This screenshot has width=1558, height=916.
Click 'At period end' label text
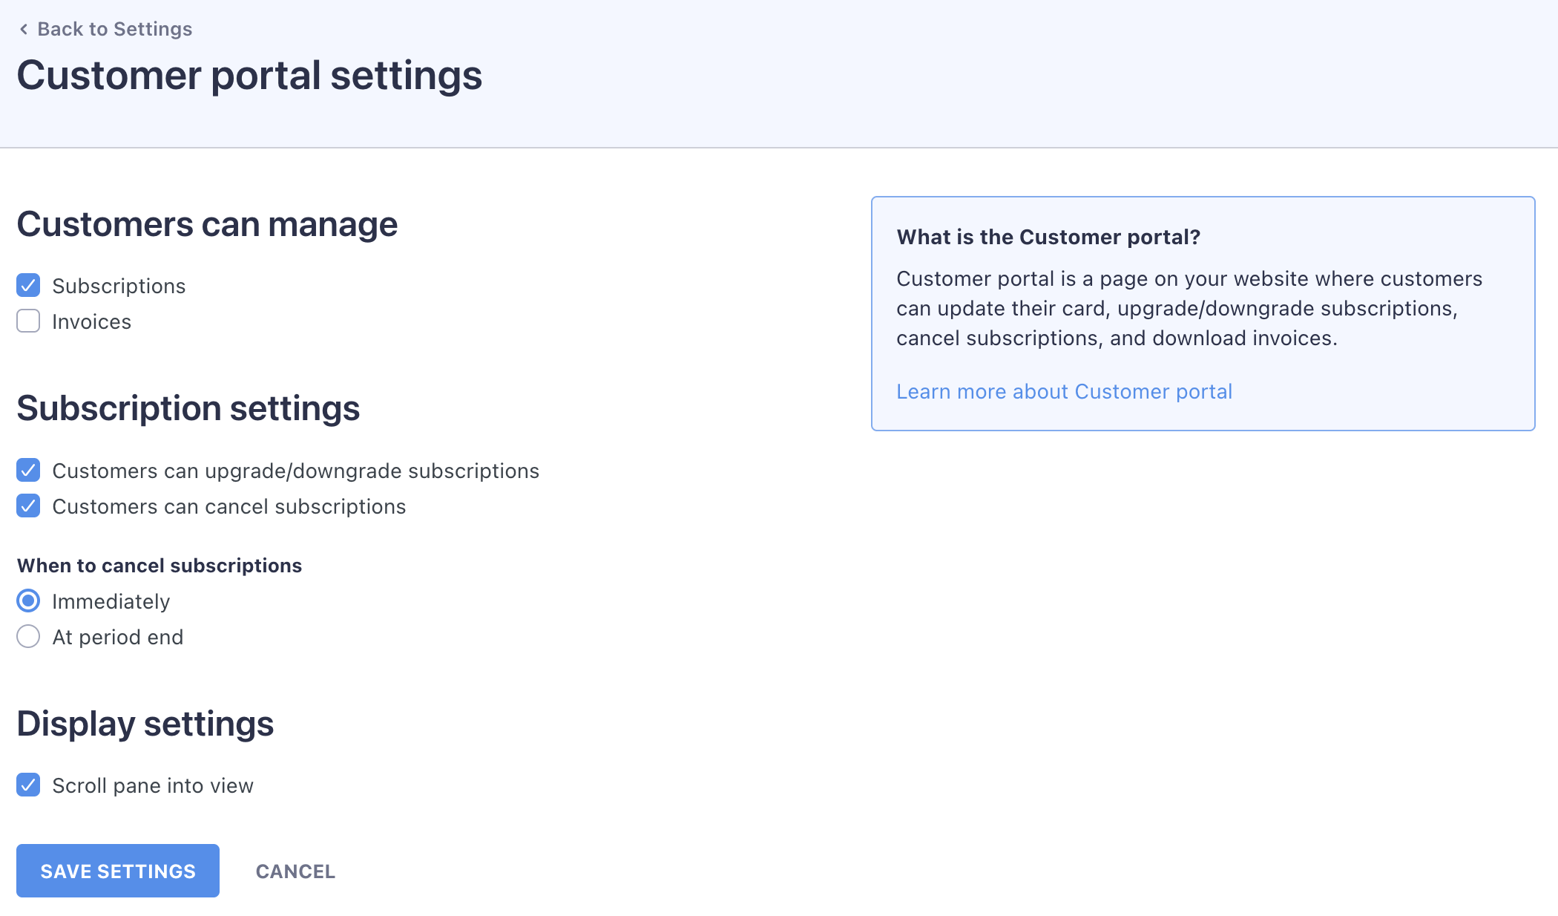point(117,637)
